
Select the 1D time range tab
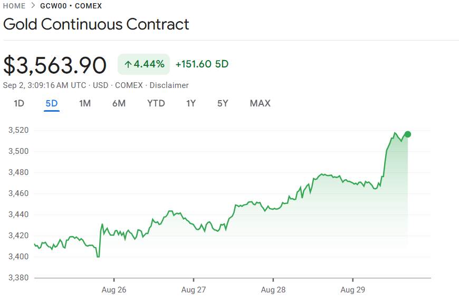pos(19,103)
